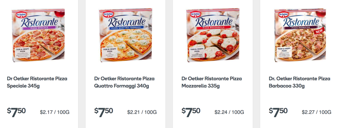This screenshot has width=339, height=128.
Task: Click the $2.17 / 100G unit price
Action: point(55,112)
